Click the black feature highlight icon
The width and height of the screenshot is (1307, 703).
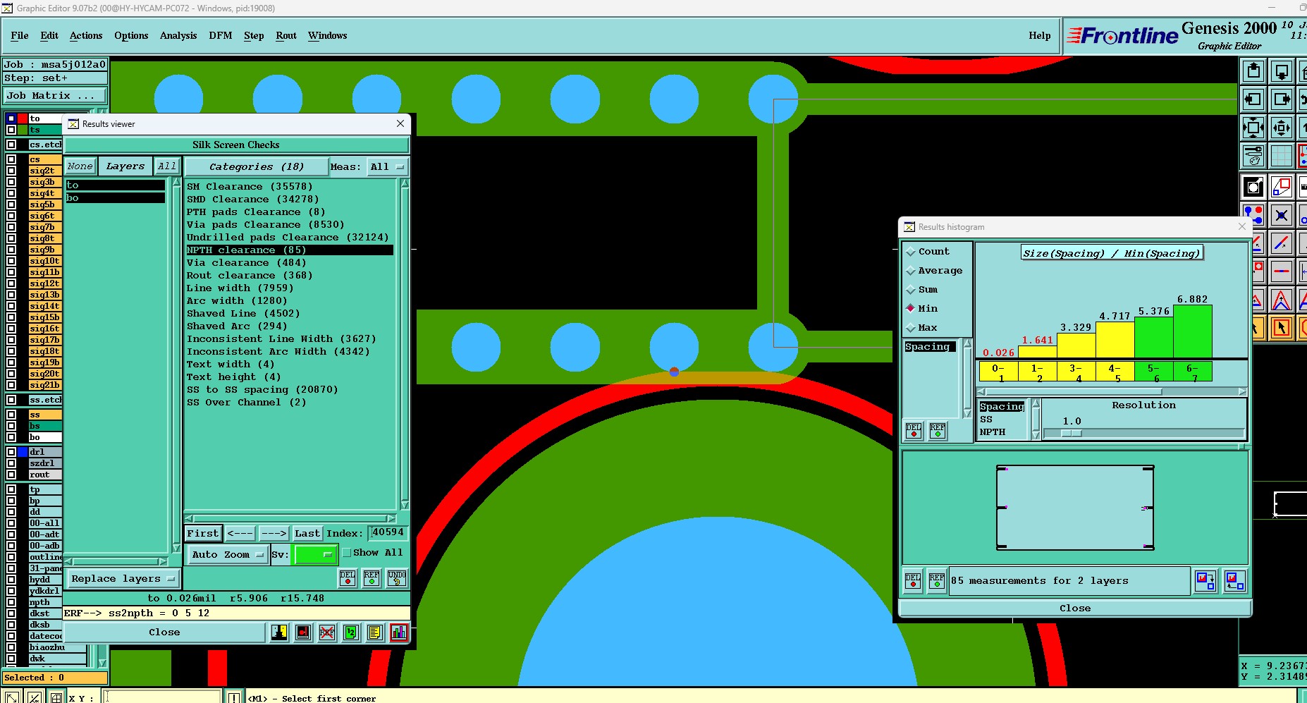pyautogui.click(x=1253, y=187)
